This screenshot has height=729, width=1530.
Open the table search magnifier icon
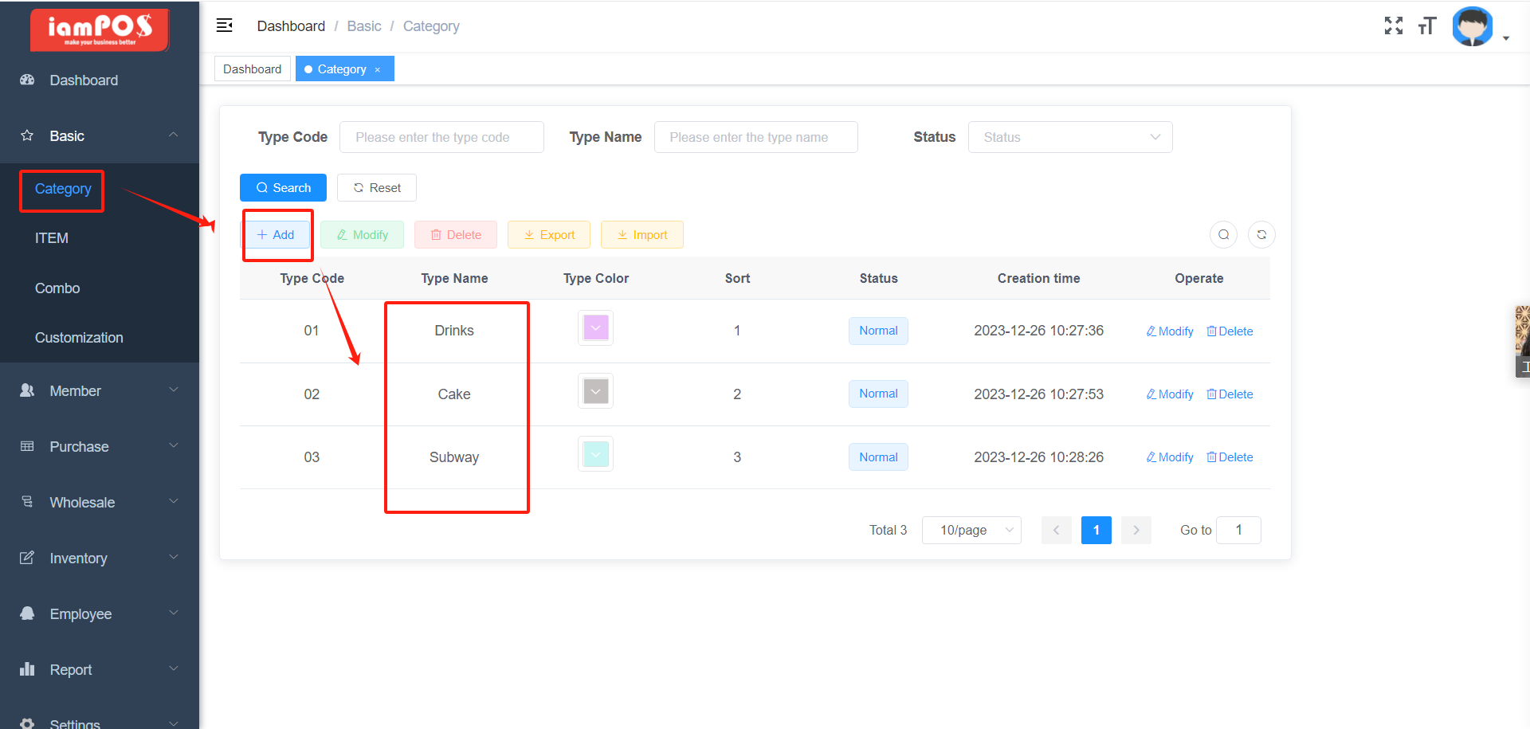(1223, 234)
